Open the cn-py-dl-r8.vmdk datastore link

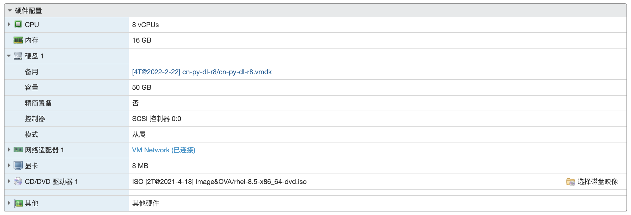(202, 72)
